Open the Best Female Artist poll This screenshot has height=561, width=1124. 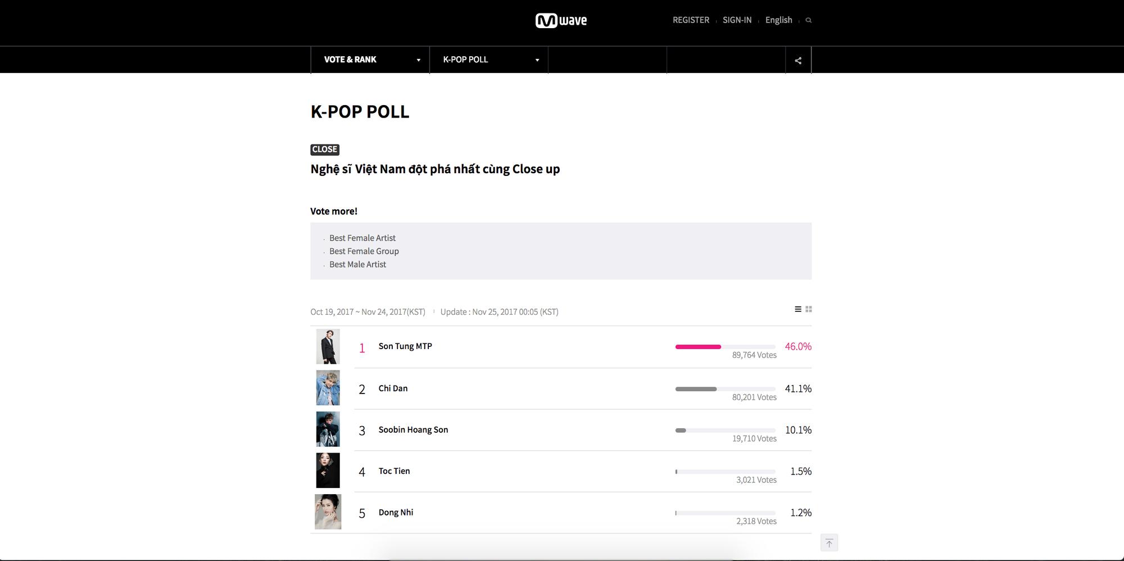362,238
